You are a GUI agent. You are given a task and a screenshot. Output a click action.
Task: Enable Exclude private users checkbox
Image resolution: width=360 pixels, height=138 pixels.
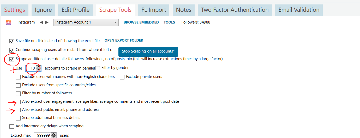122,77
